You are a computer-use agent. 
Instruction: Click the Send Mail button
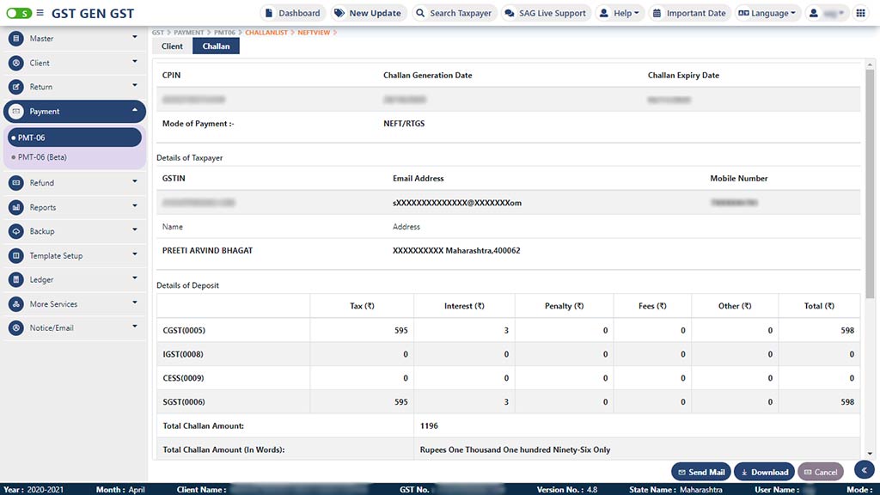click(x=700, y=472)
